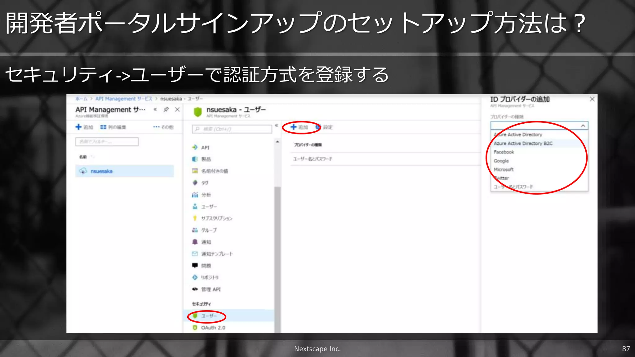The width and height of the screenshot is (635, 357).
Task: Click the 追加 plus button in the user toolbar
Action: 300,127
